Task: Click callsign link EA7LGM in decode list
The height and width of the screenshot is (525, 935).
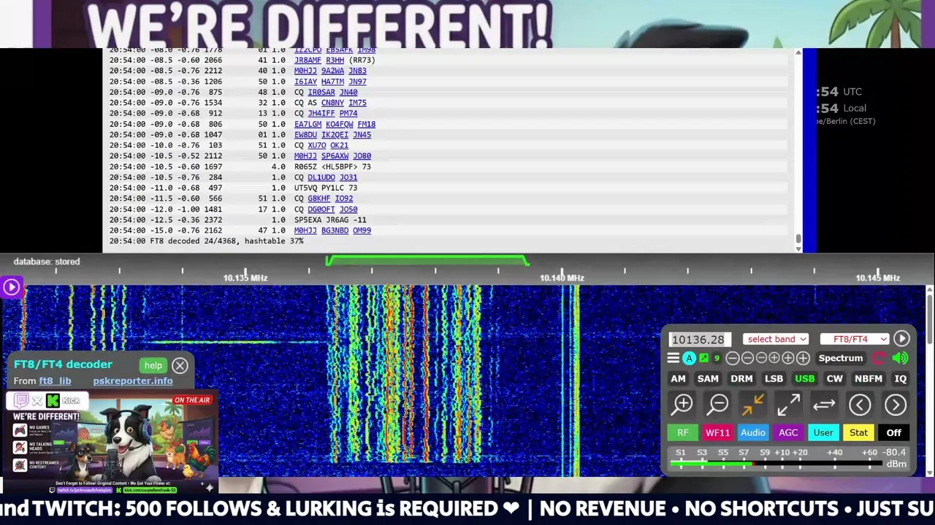Action: [x=308, y=124]
